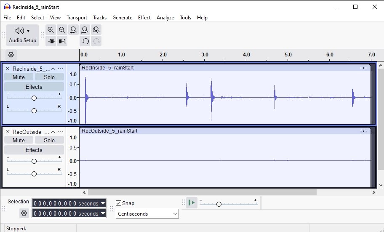Click the Zoom Out magnifier icon

coord(62,30)
